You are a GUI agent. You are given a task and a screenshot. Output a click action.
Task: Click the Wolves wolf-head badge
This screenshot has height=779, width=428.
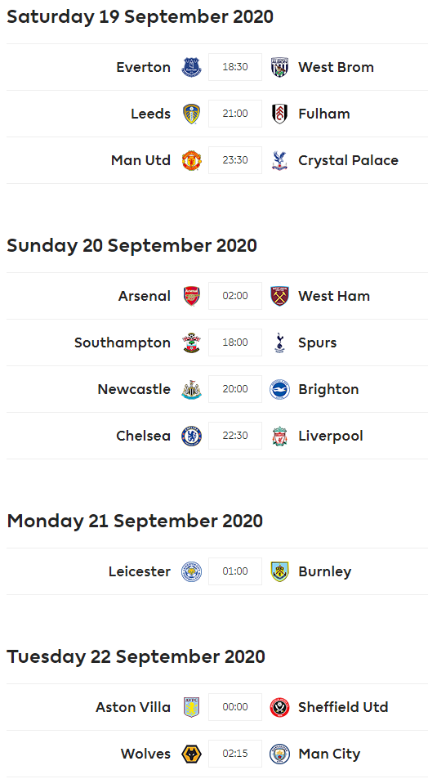tap(191, 754)
